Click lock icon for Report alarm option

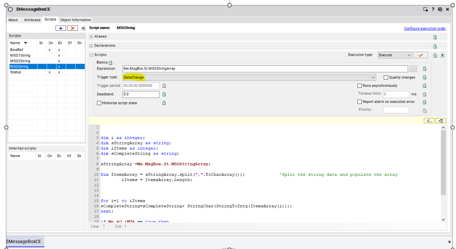click(424, 102)
